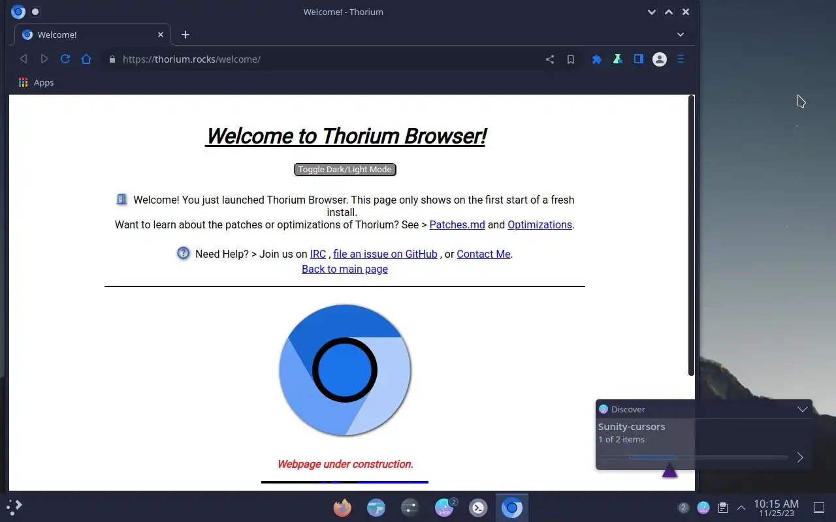Screen dimensions: 836x522
Task: Bookmark this page with bookmark icon
Action: 571,59
